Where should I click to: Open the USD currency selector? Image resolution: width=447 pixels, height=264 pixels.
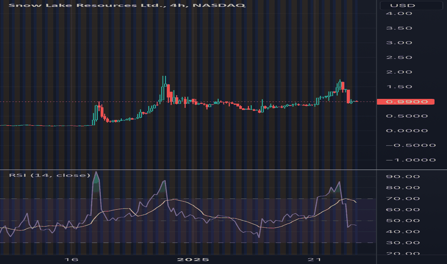[x=411, y=5]
